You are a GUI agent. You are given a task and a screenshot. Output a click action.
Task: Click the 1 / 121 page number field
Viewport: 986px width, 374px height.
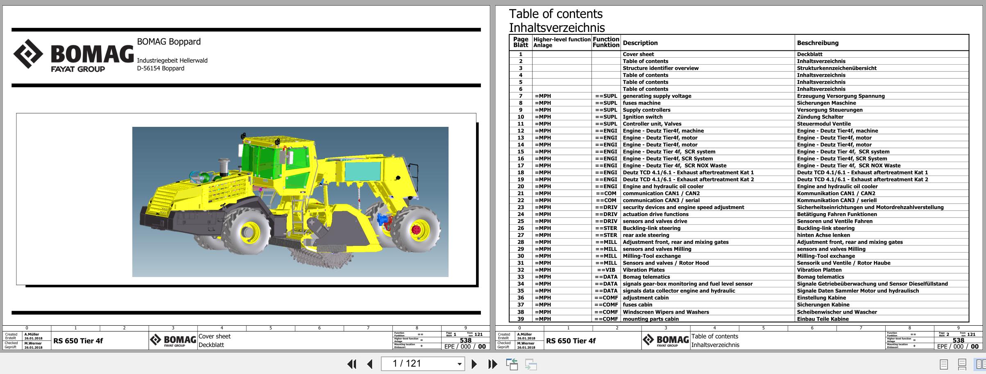point(418,364)
